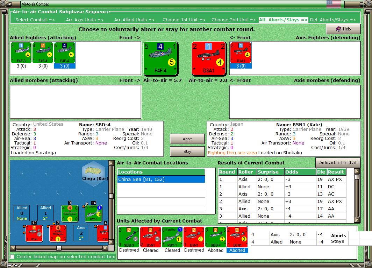372x268 pixels.
Task: Click the US flag icon in title bar
Action: point(334,4)
